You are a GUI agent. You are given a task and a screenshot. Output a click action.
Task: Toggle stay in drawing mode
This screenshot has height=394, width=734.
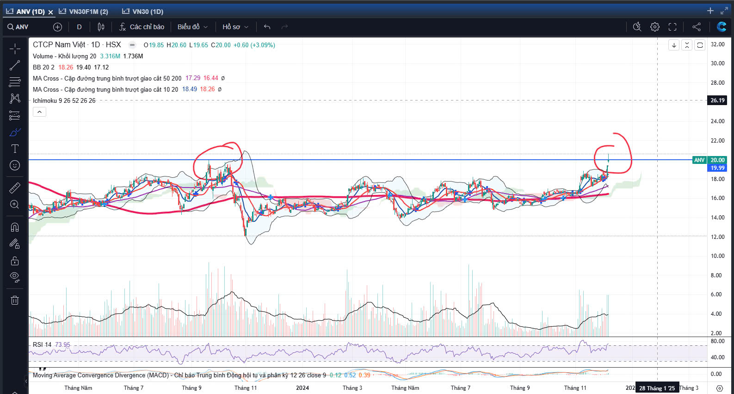(x=15, y=244)
